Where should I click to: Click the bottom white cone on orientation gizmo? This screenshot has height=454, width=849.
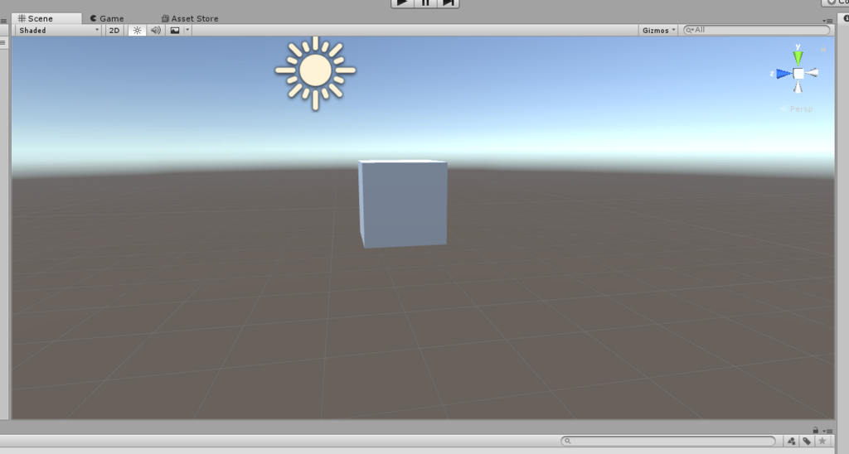(798, 87)
